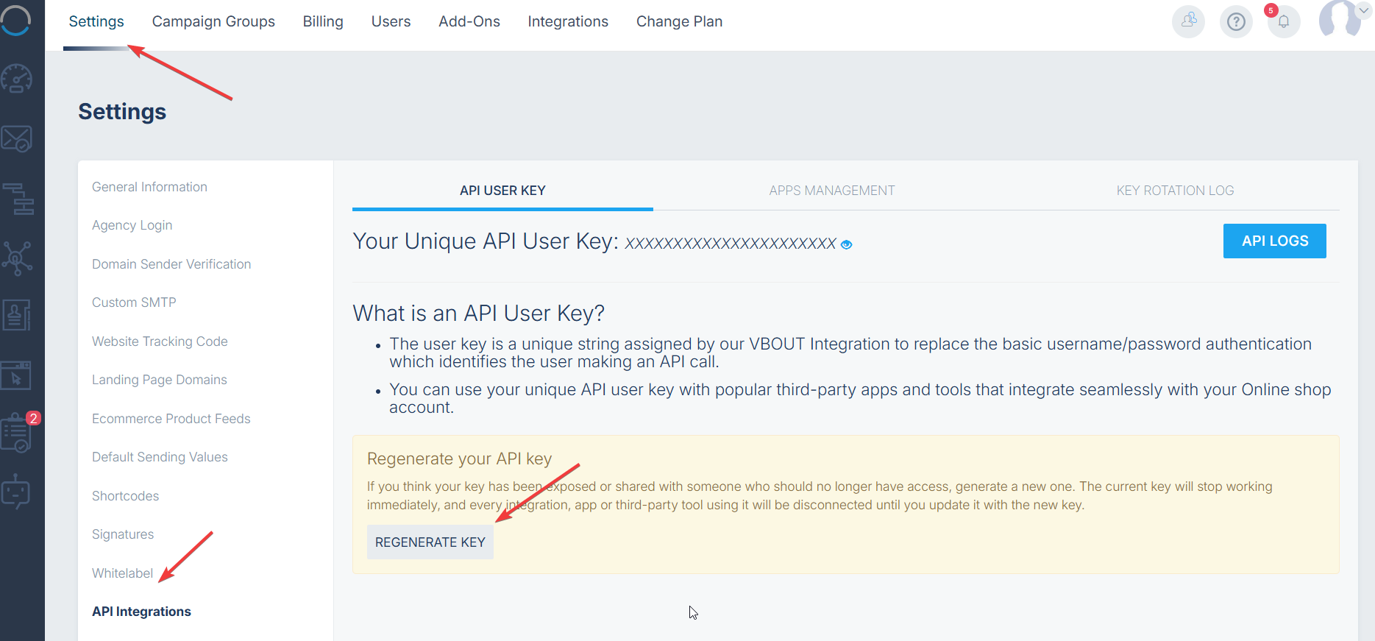Go to the Settings top menu item

96,22
